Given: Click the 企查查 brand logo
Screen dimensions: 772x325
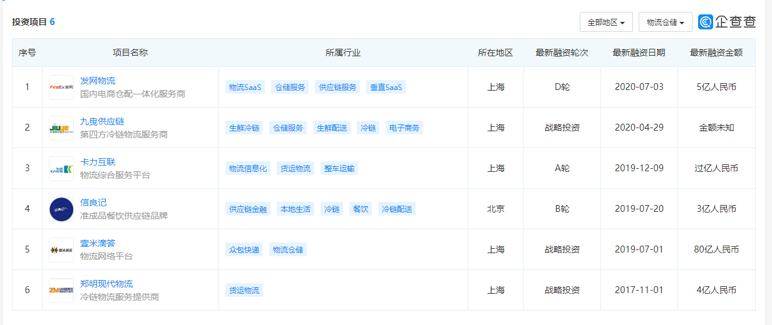Looking at the screenshot, I should tap(728, 22).
